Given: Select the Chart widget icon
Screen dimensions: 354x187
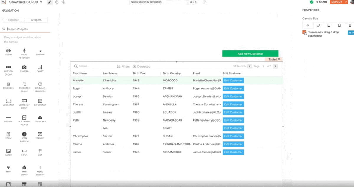Looking at the screenshot, I should (40, 67).
